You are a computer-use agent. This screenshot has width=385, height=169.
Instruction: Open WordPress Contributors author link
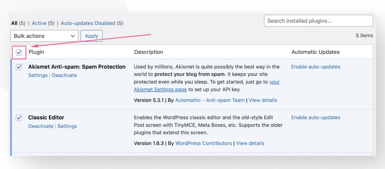pyautogui.click(x=203, y=143)
